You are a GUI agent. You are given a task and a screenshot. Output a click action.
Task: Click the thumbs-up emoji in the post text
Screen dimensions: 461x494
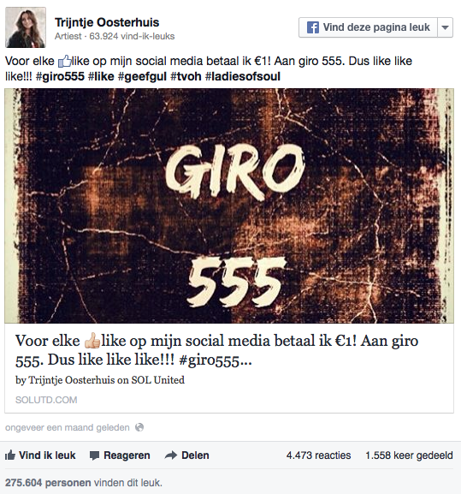point(65,61)
